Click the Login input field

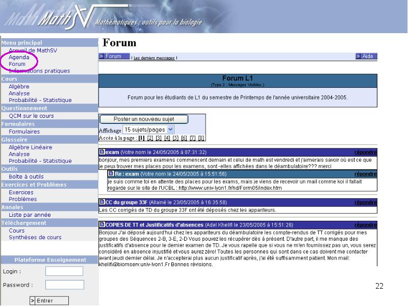(x=64, y=271)
